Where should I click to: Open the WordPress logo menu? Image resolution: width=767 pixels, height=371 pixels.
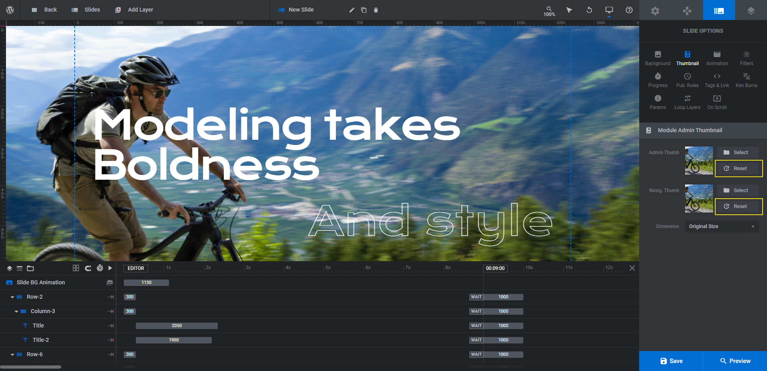click(x=10, y=10)
